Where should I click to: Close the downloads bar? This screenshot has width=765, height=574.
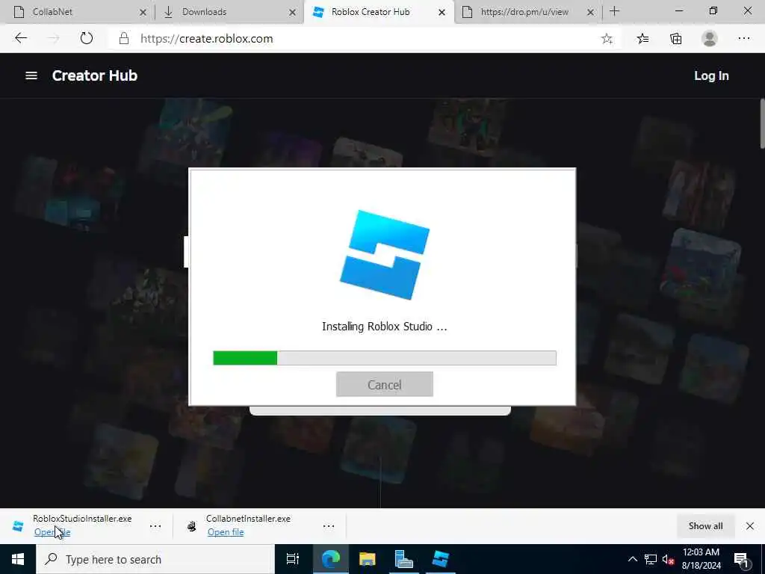point(750,525)
